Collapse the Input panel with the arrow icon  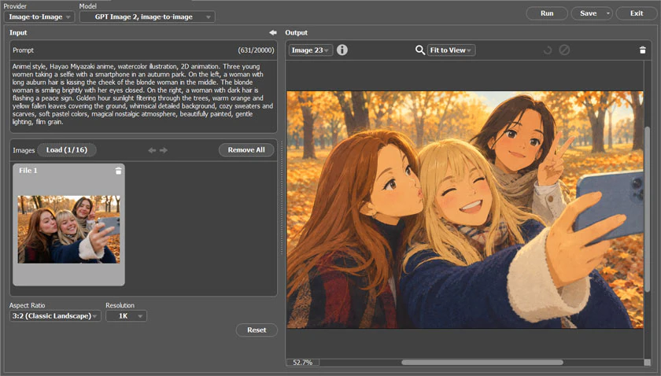(273, 32)
